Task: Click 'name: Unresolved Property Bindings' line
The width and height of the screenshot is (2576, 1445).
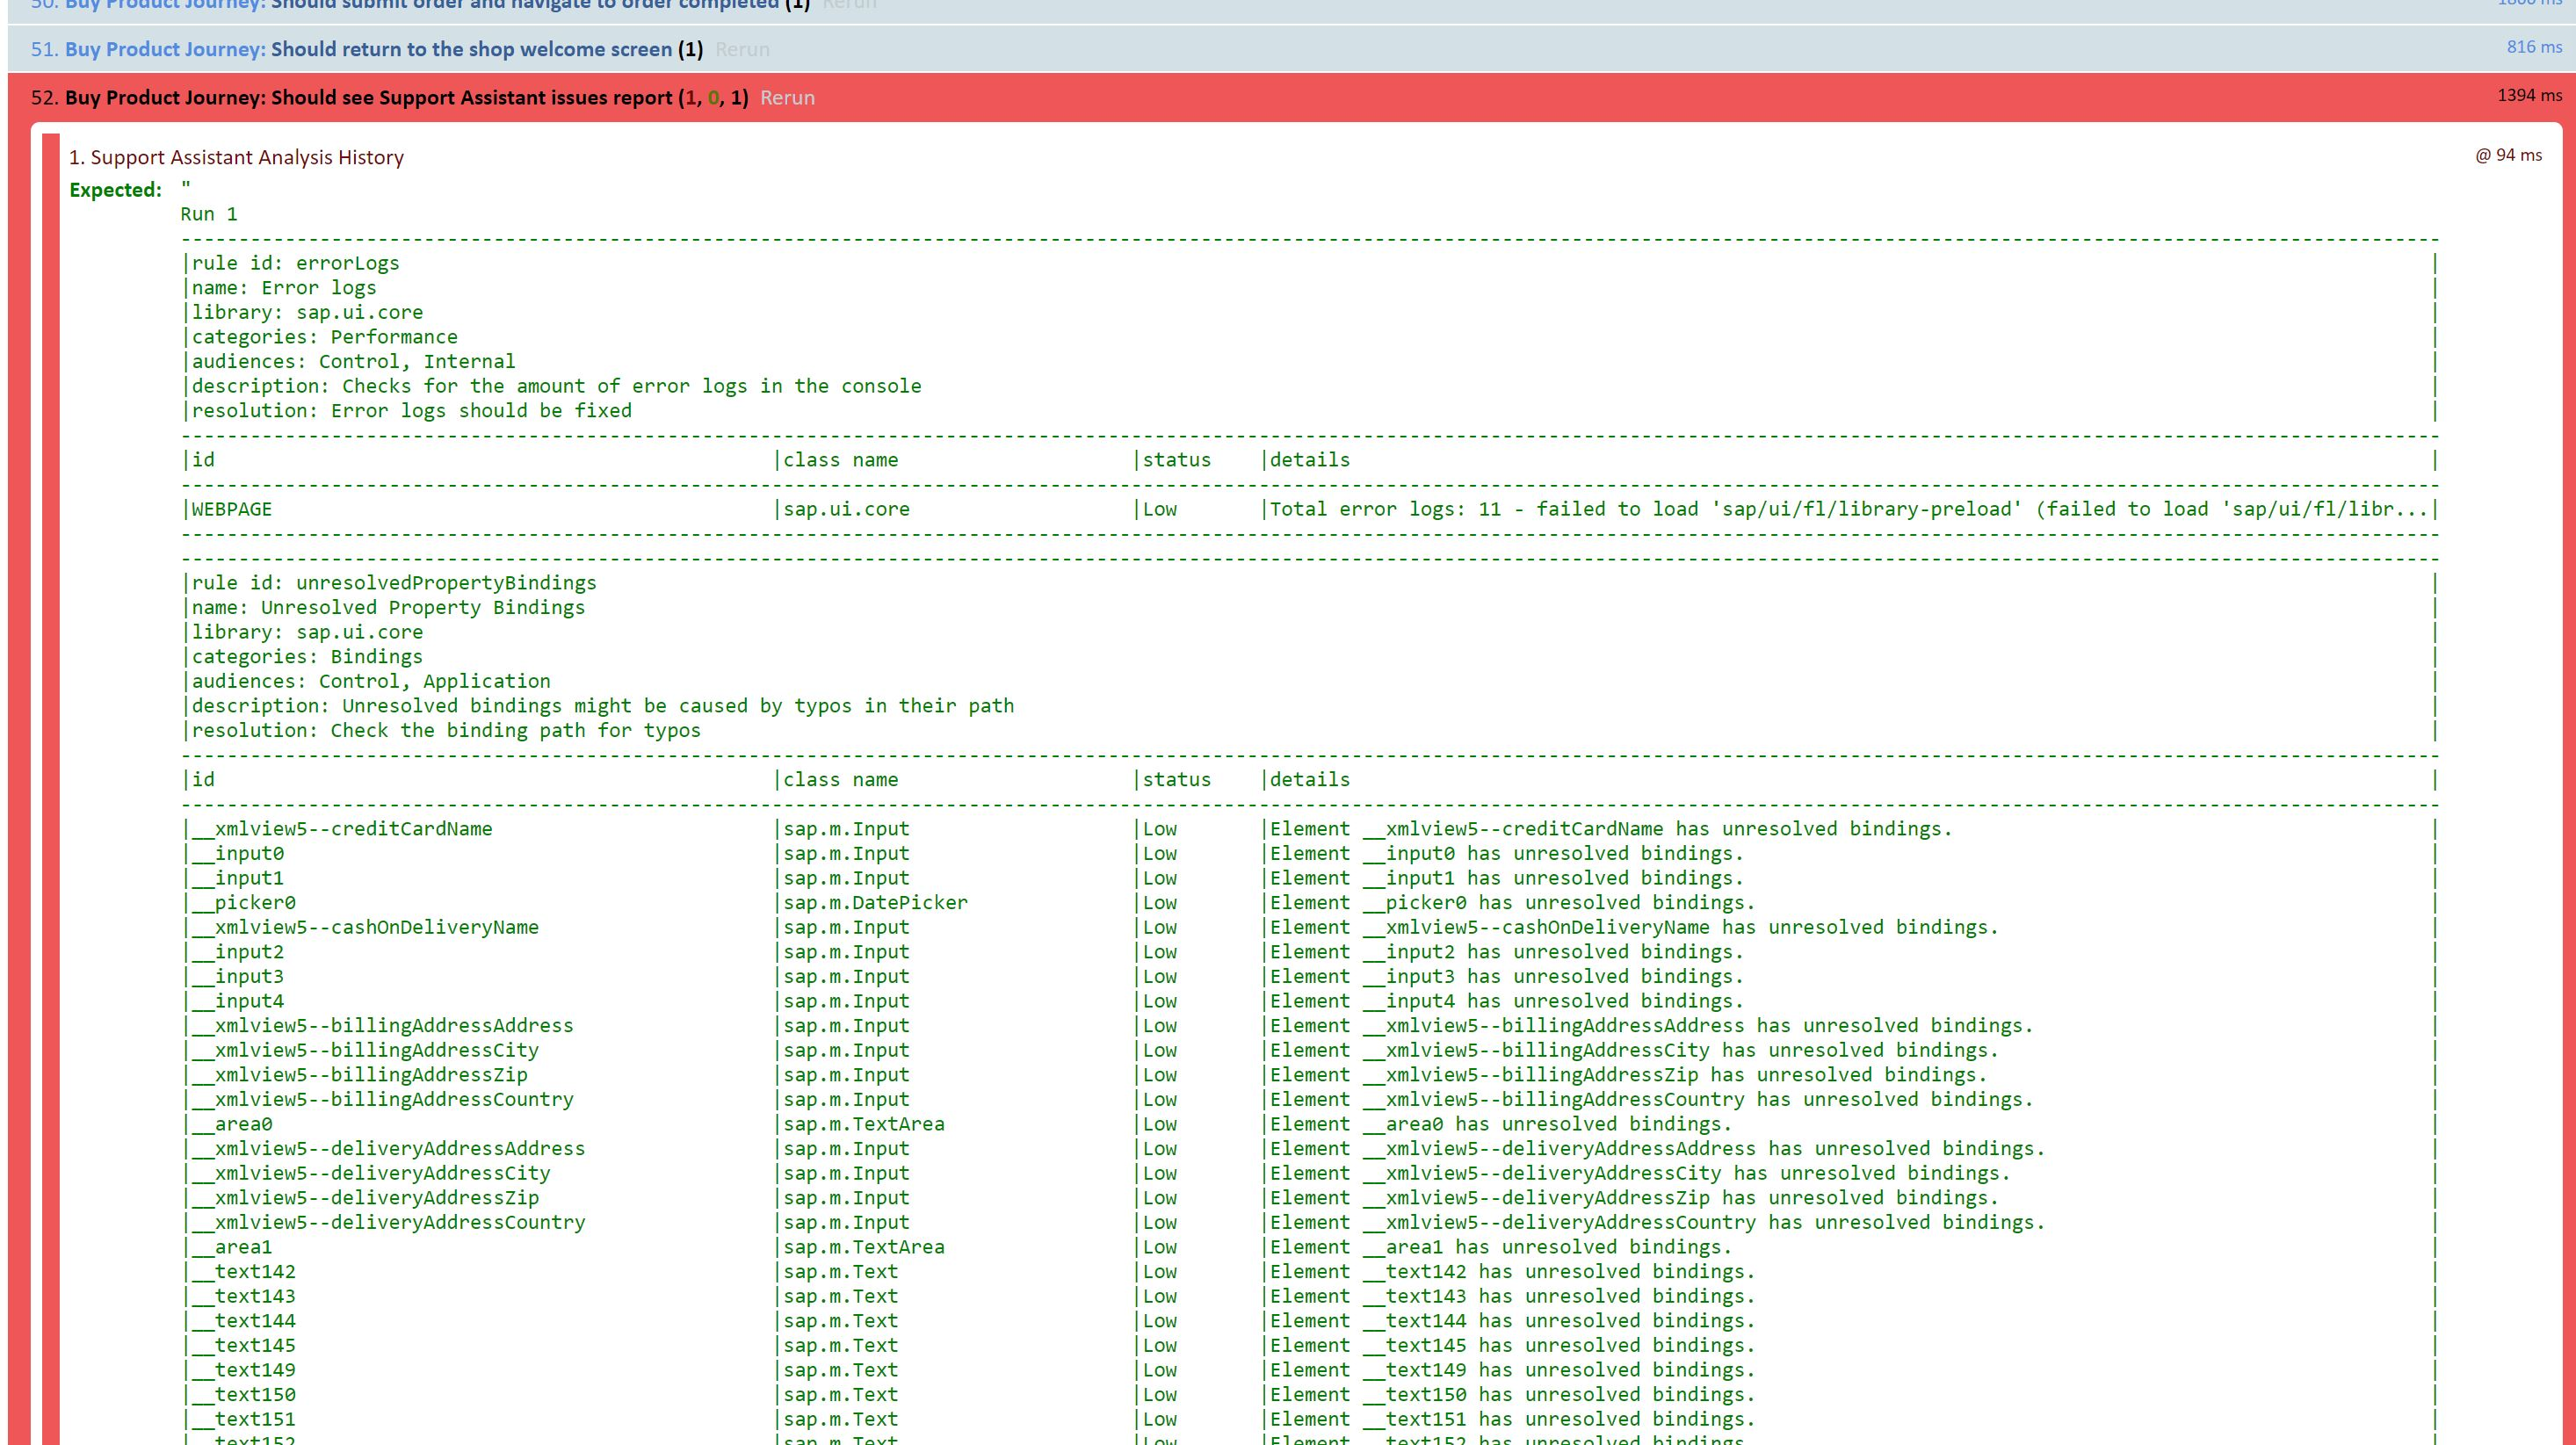Action: tap(388, 607)
